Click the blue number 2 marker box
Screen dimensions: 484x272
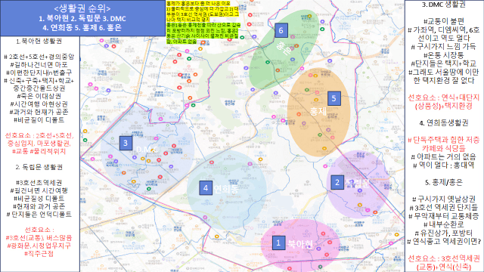pyautogui.click(x=337, y=182)
